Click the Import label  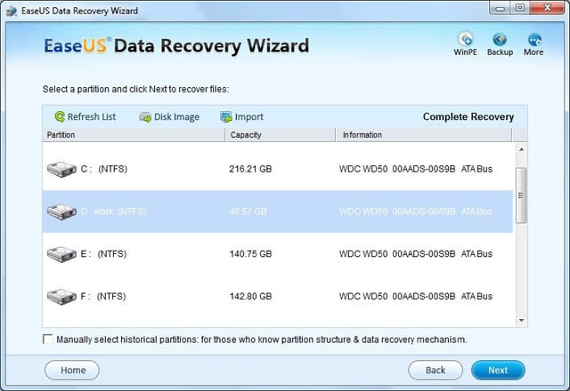coord(249,116)
